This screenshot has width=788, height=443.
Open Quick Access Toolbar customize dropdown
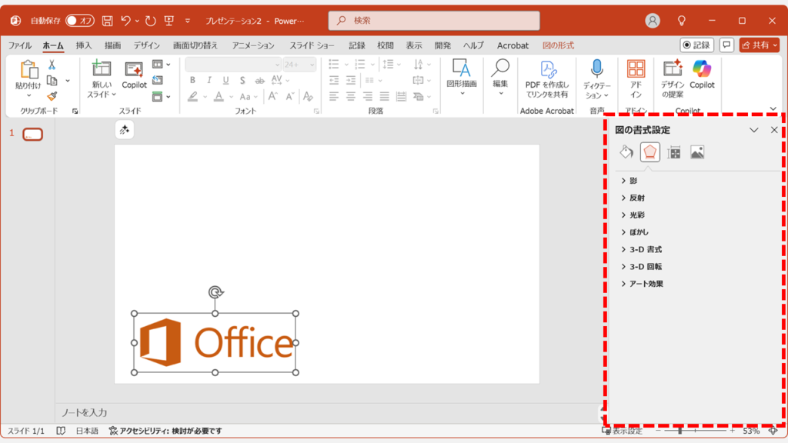tap(188, 21)
